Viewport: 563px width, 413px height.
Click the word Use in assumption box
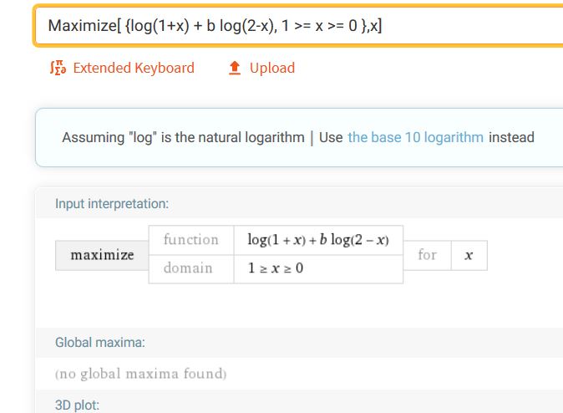[x=331, y=137]
